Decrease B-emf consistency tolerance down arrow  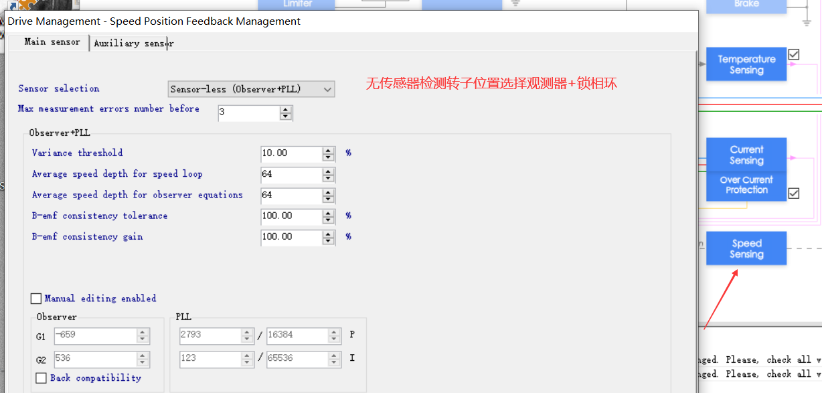(328, 220)
